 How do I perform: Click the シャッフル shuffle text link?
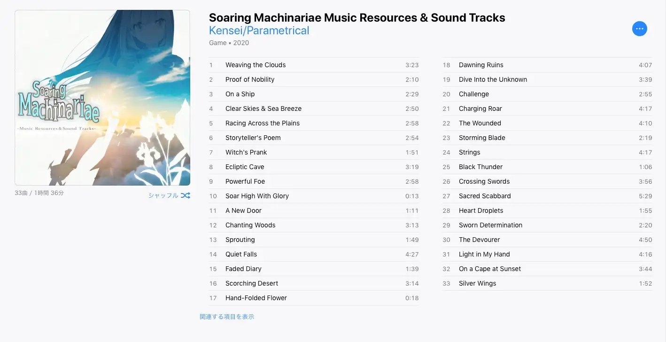pos(163,195)
